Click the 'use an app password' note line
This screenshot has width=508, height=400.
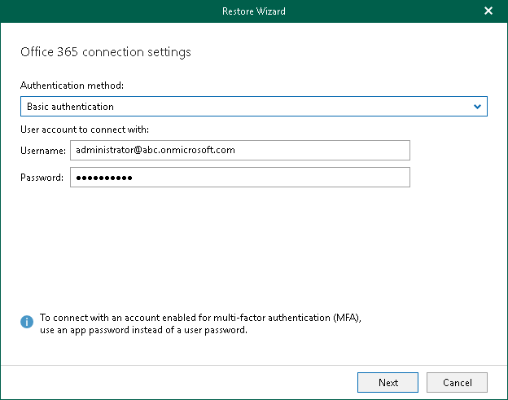click(x=154, y=330)
